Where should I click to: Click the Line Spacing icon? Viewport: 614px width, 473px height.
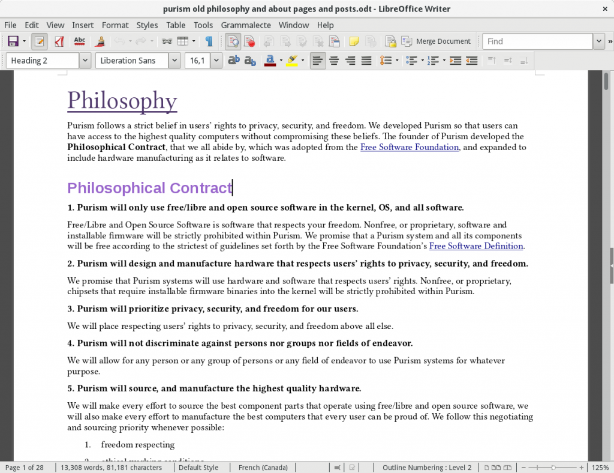[386, 61]
